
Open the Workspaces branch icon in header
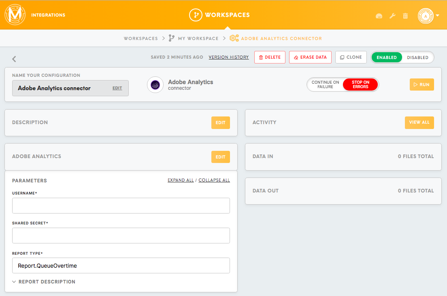196,15
